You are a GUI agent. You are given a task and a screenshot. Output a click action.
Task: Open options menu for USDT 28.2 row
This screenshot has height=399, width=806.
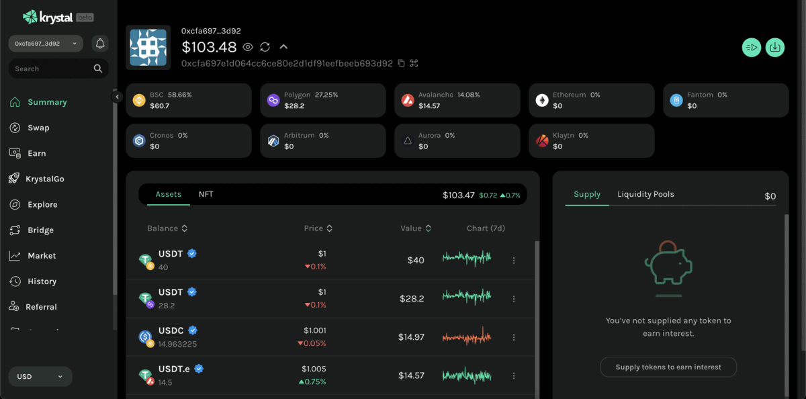point(514,299)
